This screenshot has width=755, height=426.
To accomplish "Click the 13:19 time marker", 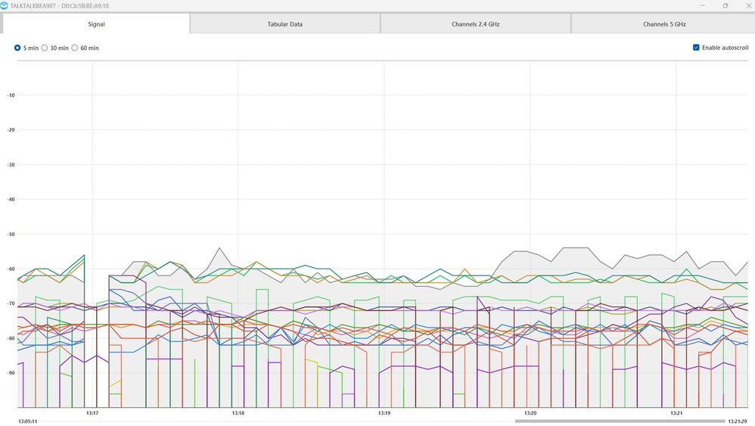I will 384,413.
